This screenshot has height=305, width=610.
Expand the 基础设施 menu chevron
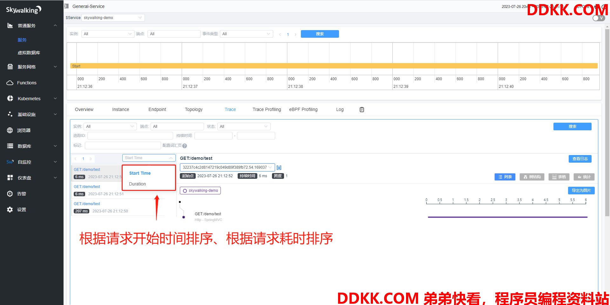pos(55,114)
